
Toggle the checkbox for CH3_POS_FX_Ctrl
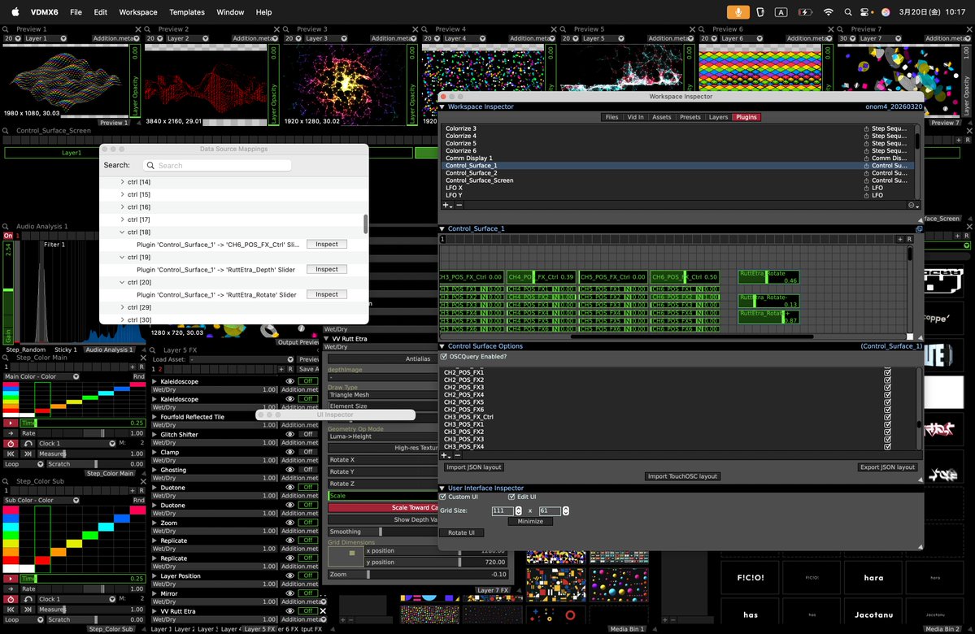point(887,417)
